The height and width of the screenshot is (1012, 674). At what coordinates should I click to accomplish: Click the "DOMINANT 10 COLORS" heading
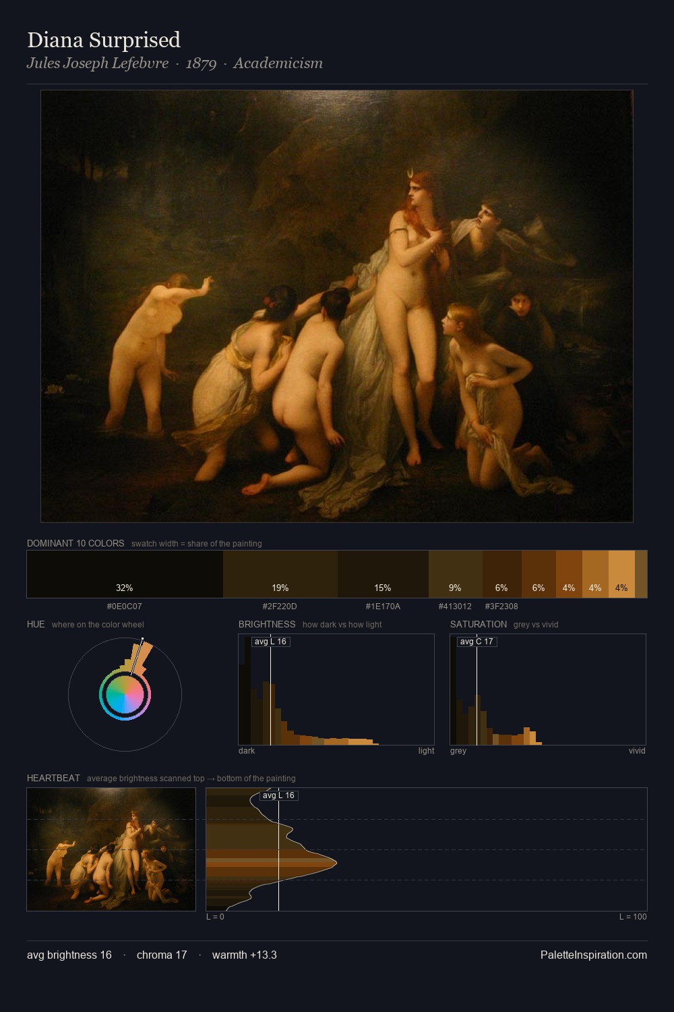tap(75, 543)
